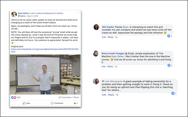This screenshot has height=117, width=188.
Task: Open the 1y timestamp on Will Hanke's comment
Action: click(116, 37)
